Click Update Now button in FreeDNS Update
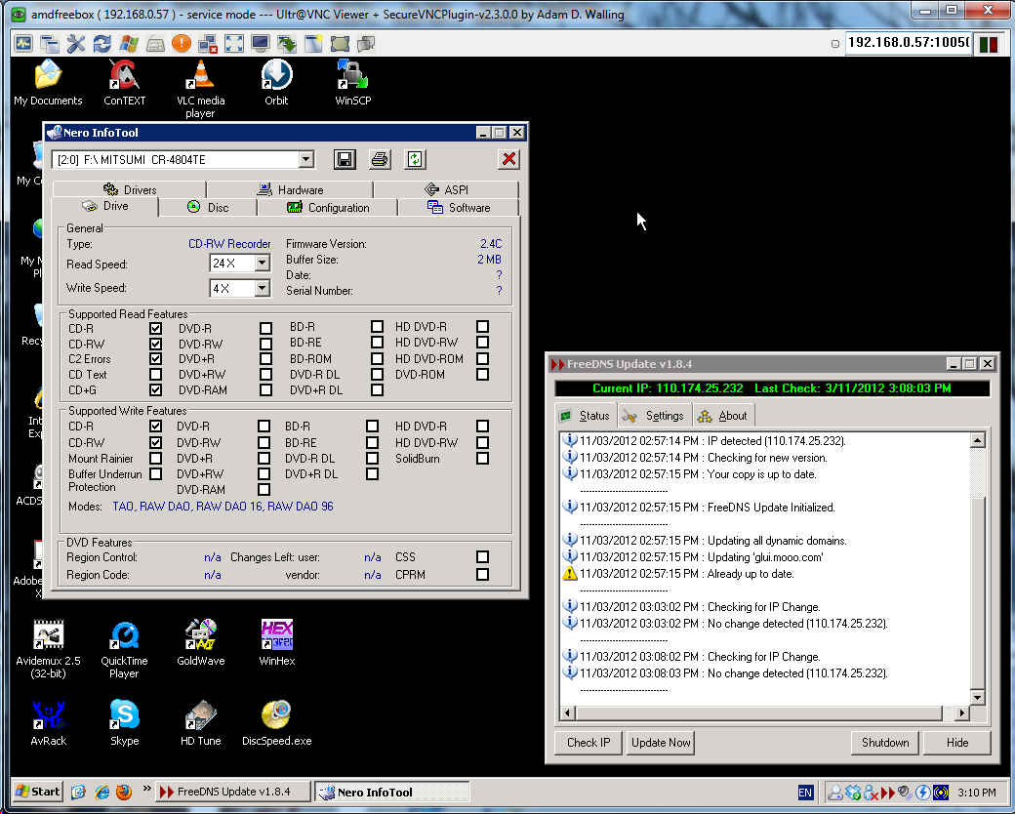This screenshot has width=1015, height=814. (661, 742)
